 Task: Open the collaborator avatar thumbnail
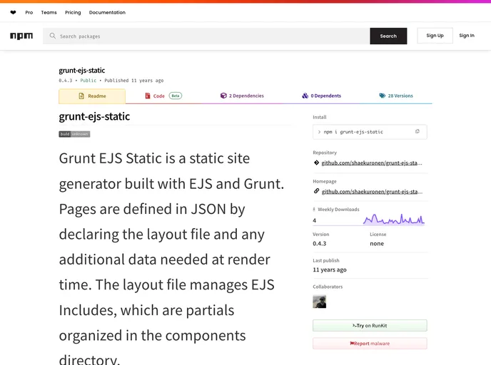320,302
